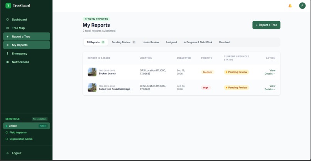The image size is (311, 161).
Task: Click the Broken branch issue title
Action: 108,74
